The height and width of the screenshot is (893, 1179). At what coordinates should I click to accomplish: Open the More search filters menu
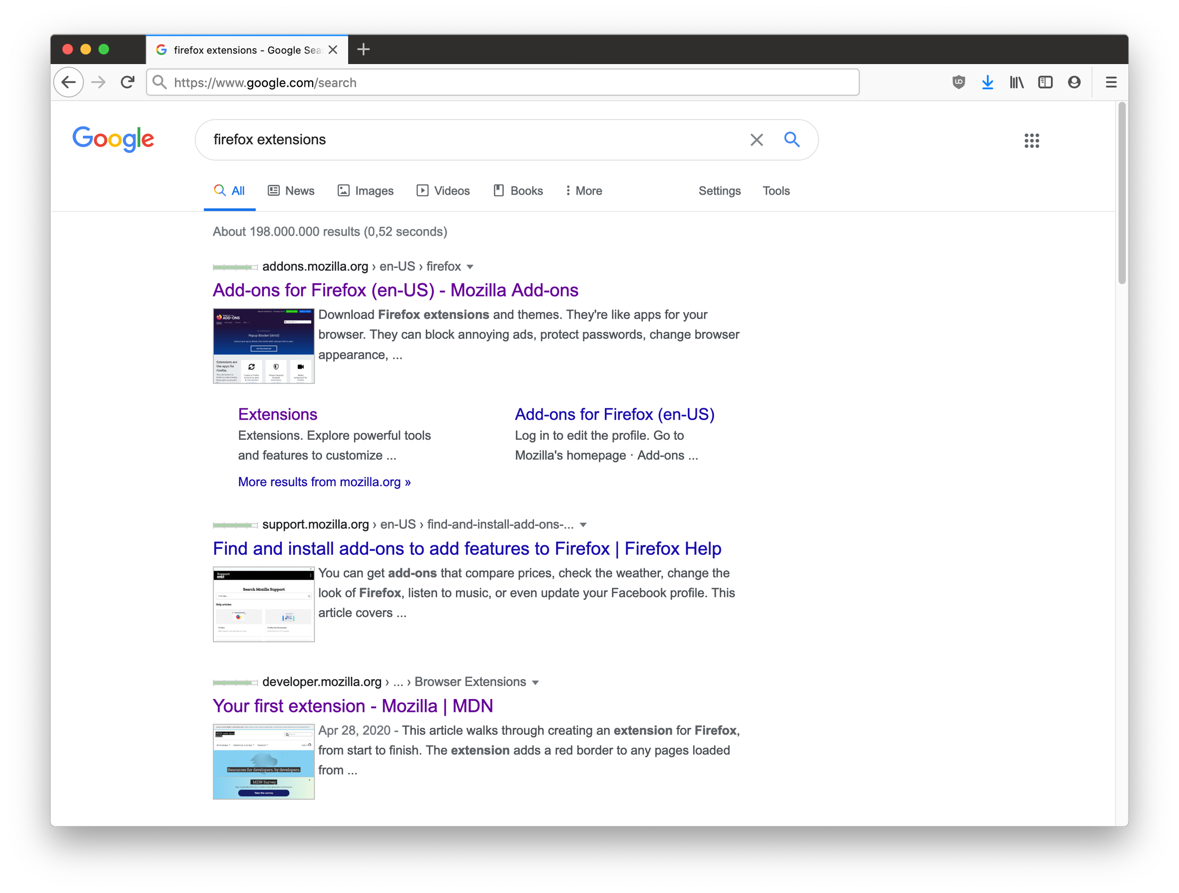tap(584, 191)
